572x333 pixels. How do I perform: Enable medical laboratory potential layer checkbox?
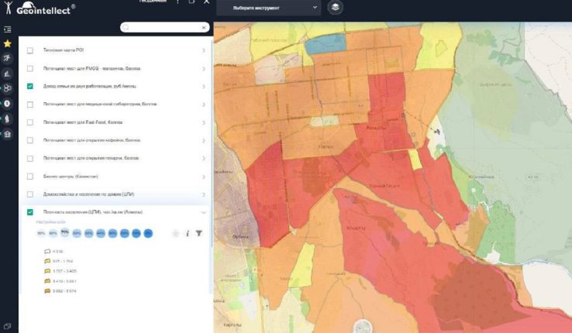[30, 105]
